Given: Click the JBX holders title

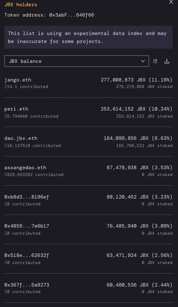Looking at the screenshot, I should (x=21, y=5).
